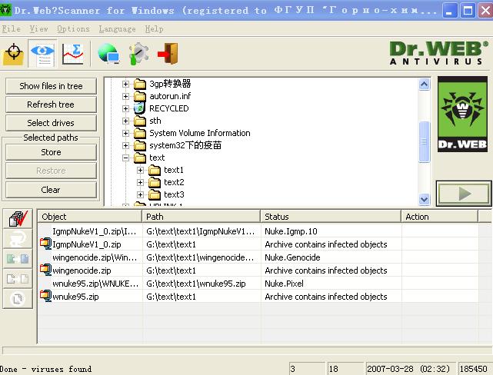Expand the autorun.inf folder node
Screen dimensions: 493x375
click(125, 96)
